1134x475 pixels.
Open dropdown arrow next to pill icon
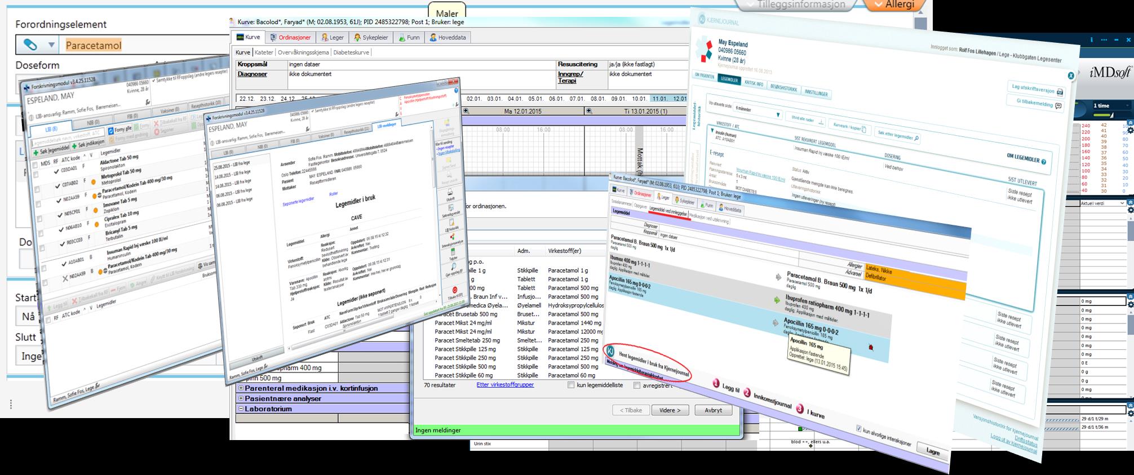[51, 45]
